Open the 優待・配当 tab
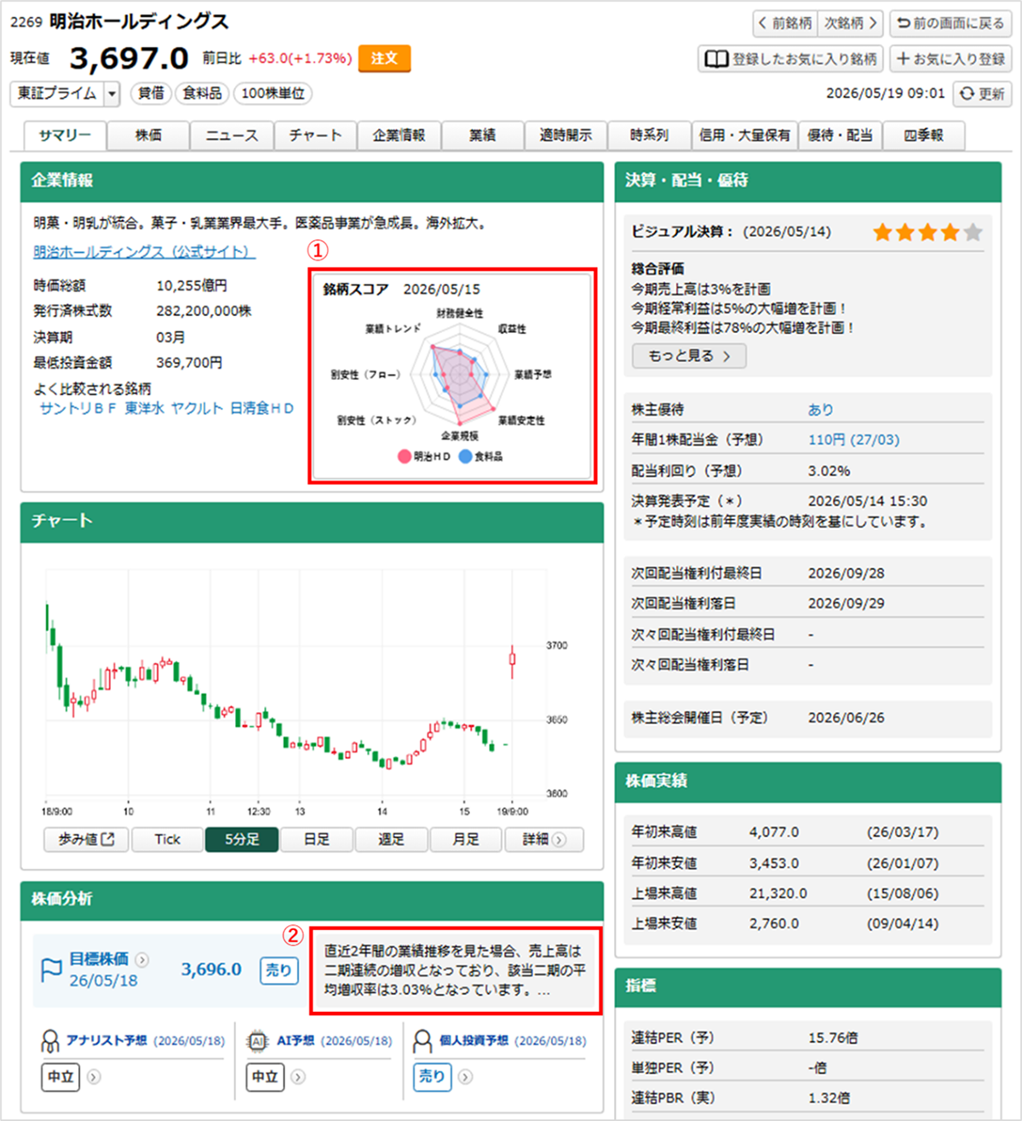The image size is (1022, 1121). click(x=840, y=135)
